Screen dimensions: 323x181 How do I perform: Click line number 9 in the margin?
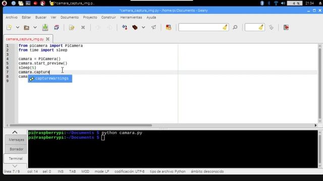[x=8, y=81]
